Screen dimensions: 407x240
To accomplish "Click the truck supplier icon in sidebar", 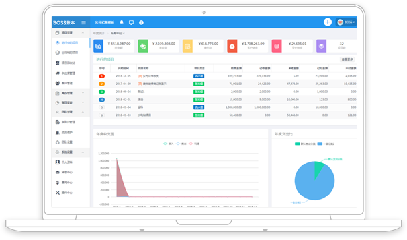I will (58, 73).
